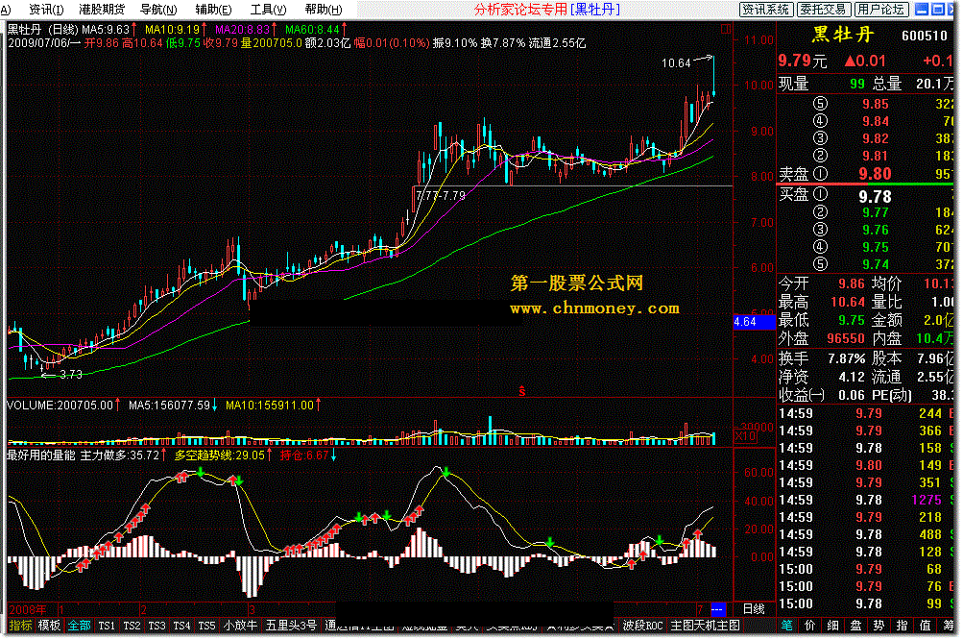Click the blue 4.64 price axis marker
Screen dimensions: 963x640
click(755, 322)
